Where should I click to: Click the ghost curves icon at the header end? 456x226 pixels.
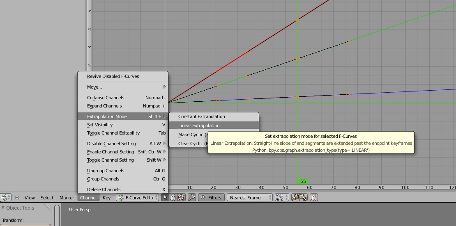pos(314,198)
